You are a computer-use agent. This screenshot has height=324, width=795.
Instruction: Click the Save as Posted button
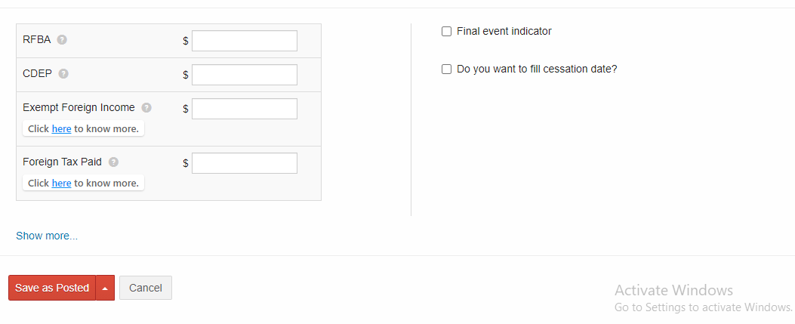52,288
